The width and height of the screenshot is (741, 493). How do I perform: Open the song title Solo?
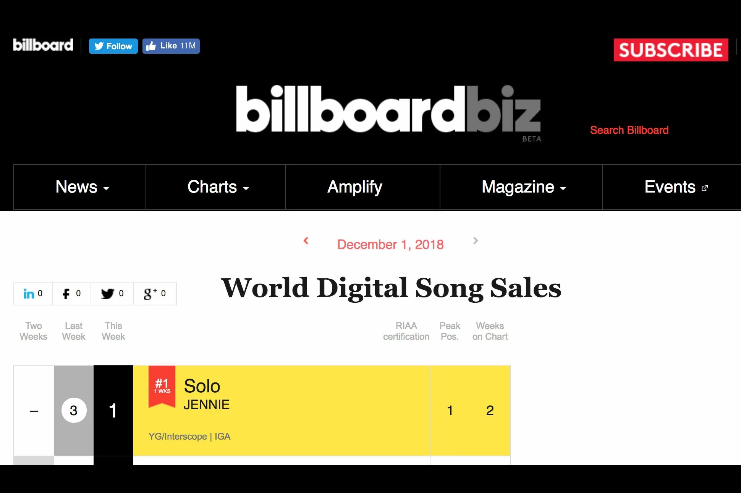tap(202, 386)
